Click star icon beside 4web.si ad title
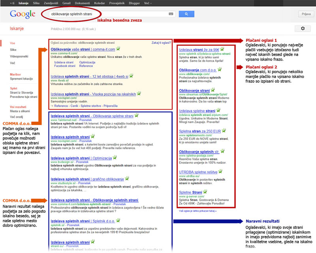316x253 pixels. pyautogui.click(x=131, y=76)
